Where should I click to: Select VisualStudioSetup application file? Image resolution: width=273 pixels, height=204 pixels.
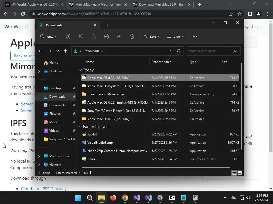[160, 143]
